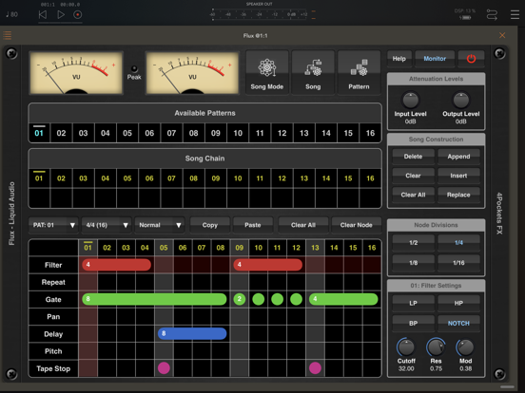This screenshot has width=525, height=393.
Task: Select Song Chain slot 12
Action: point(282,178)
